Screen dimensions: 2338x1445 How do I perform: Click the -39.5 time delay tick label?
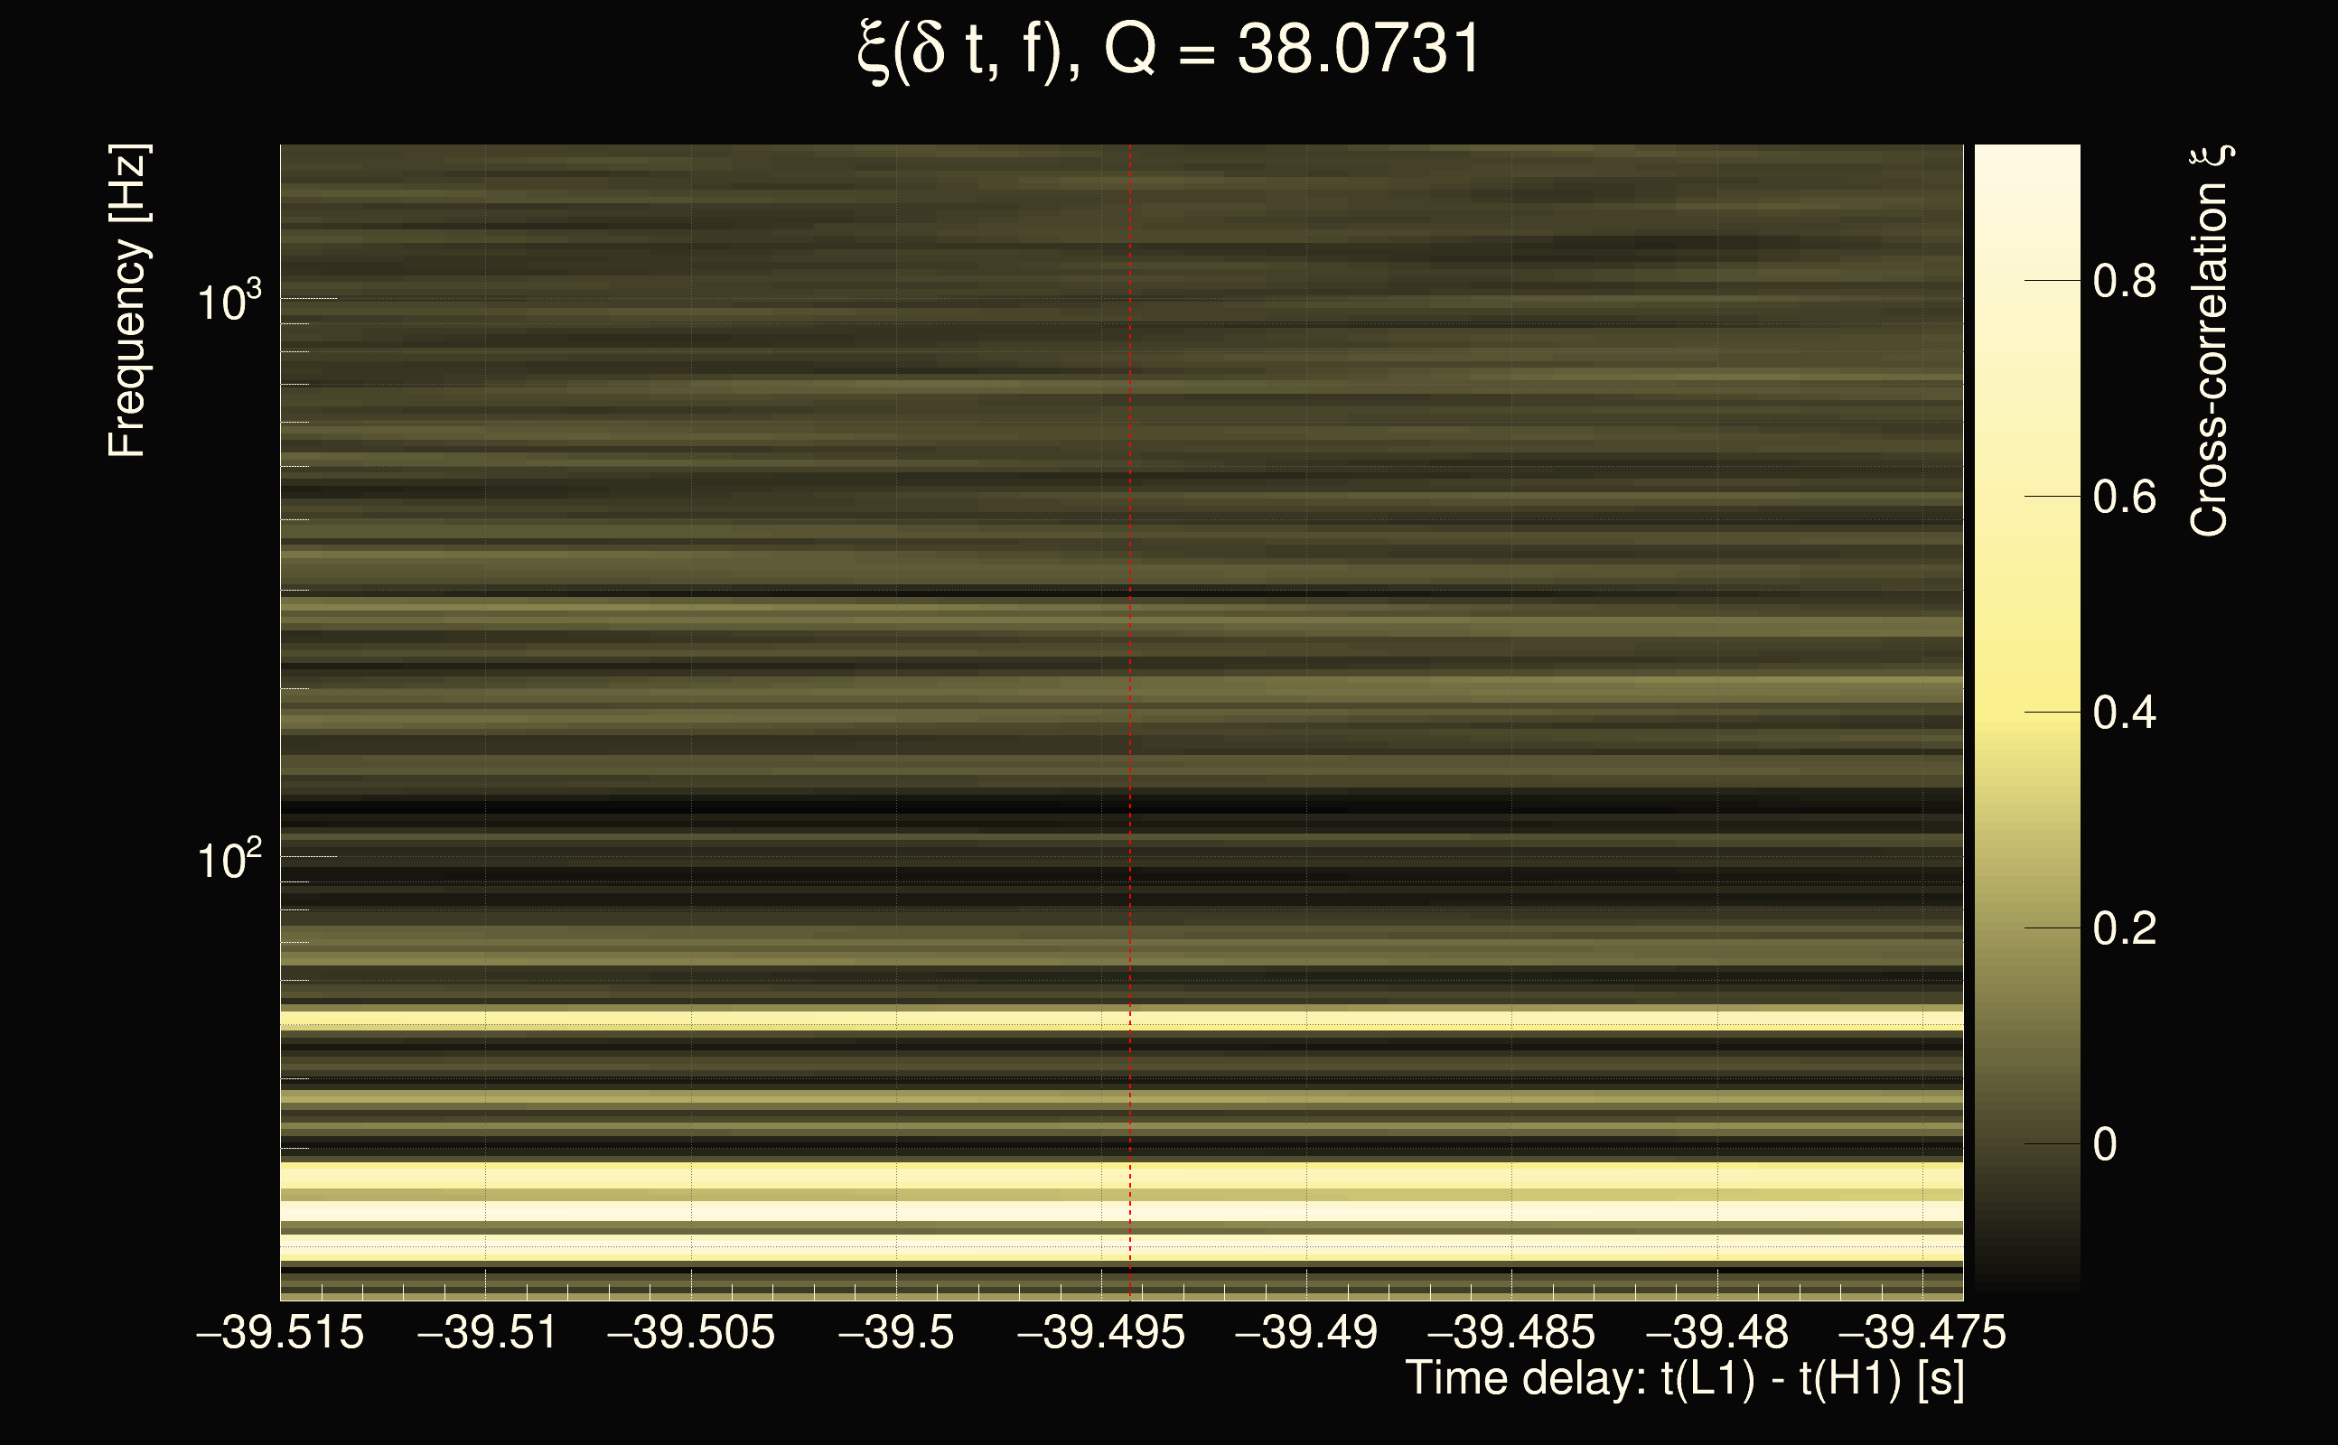[895, 1333]
